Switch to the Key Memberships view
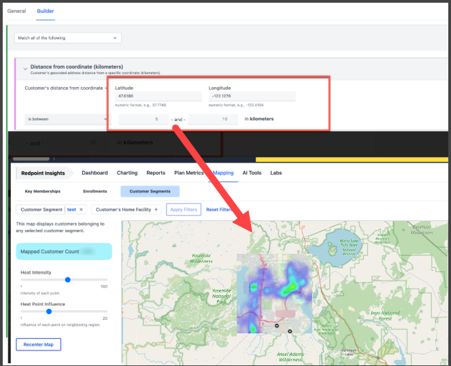Screen dimensions: 451x366 coord(42,192)
